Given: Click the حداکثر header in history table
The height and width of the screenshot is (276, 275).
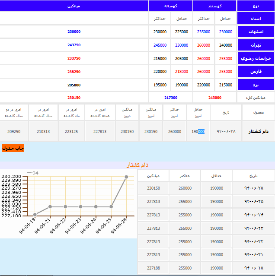Looking at the screenshot, I should point(185,176).
